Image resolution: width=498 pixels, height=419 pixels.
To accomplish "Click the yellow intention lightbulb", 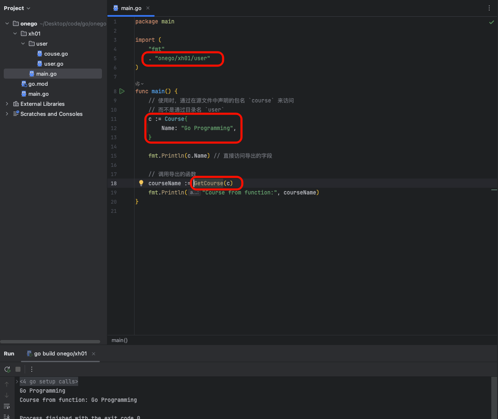I will 141,183.
